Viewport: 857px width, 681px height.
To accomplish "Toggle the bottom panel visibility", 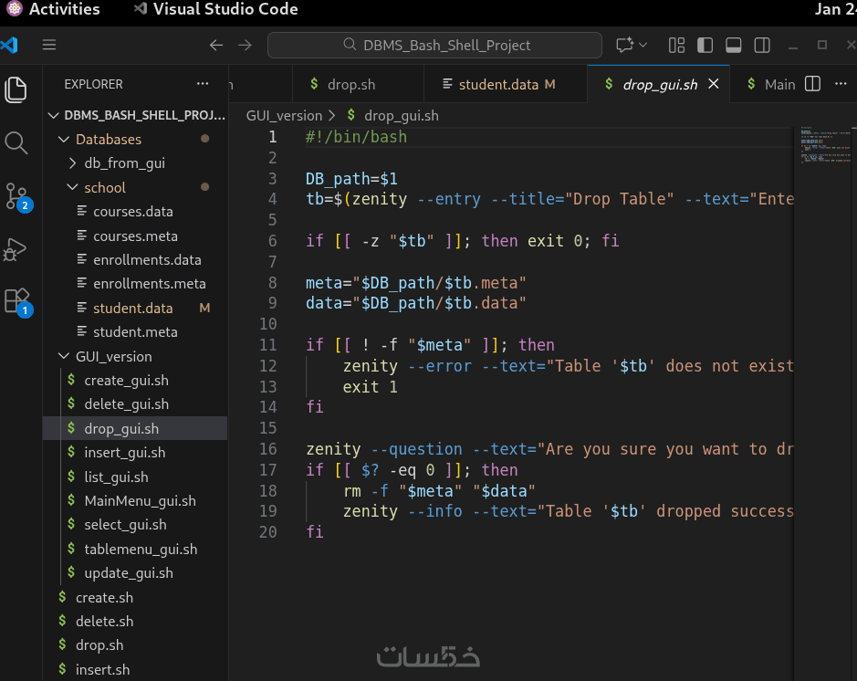I will [733, 45].
